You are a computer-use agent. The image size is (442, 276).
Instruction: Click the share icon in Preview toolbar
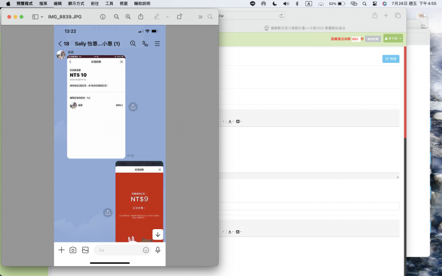[x=141, y=17]
